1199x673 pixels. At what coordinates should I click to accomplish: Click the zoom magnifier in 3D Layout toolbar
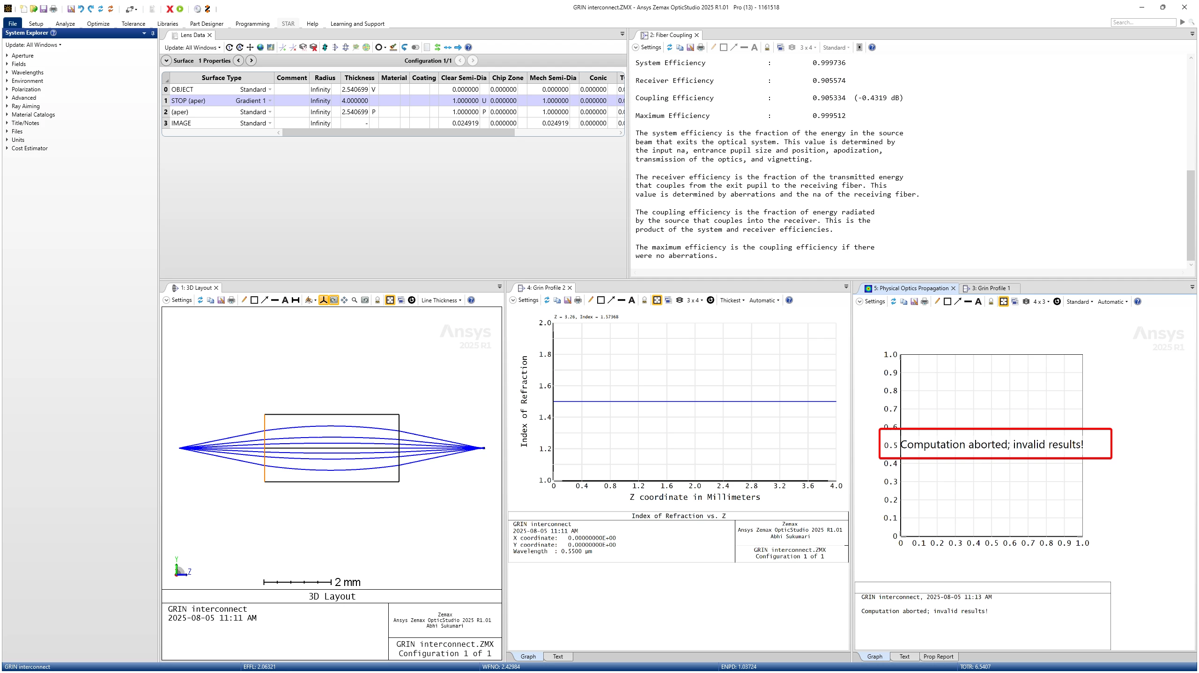point(355,300)
